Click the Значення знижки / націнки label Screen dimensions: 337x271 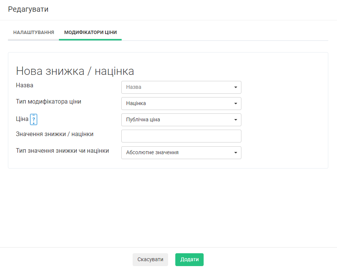(54, 134)
